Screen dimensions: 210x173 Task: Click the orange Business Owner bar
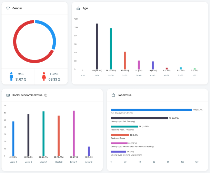click(120, 135)
